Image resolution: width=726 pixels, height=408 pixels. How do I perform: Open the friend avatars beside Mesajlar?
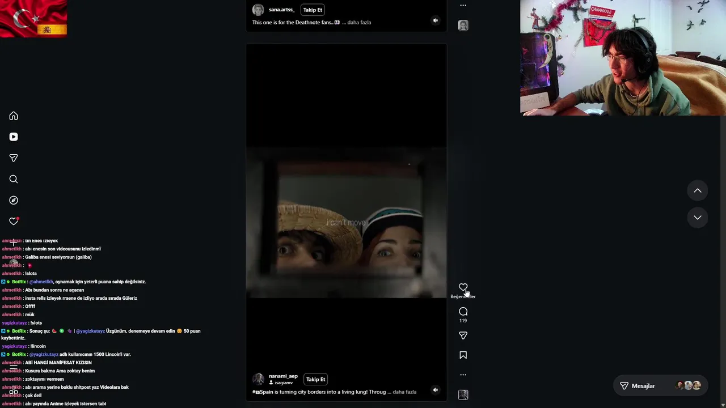pos(689,386)
